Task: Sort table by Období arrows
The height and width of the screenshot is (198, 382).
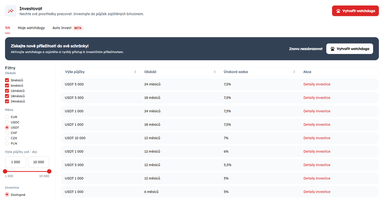Action: click(215, 72)
